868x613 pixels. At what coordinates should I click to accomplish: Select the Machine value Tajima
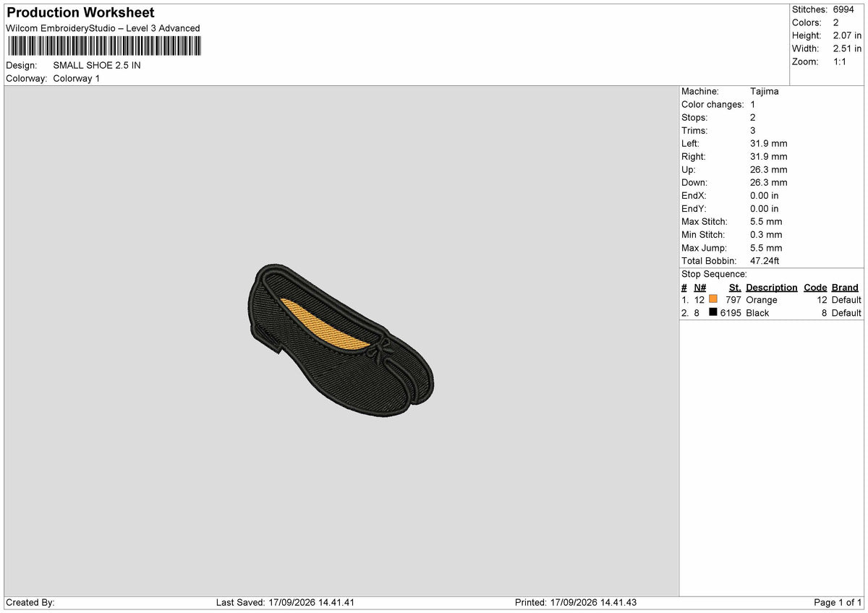point(765,91)
